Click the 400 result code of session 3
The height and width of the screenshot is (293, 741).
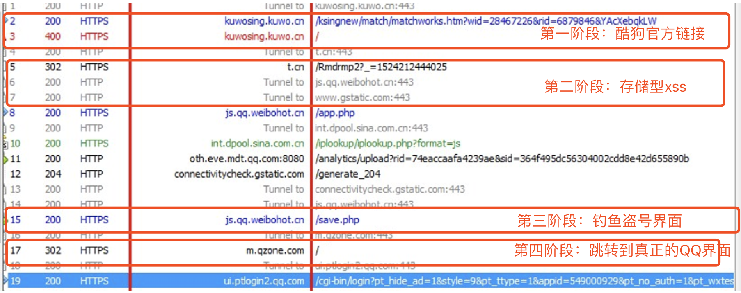pyautogui.click(x=53, y=36)
